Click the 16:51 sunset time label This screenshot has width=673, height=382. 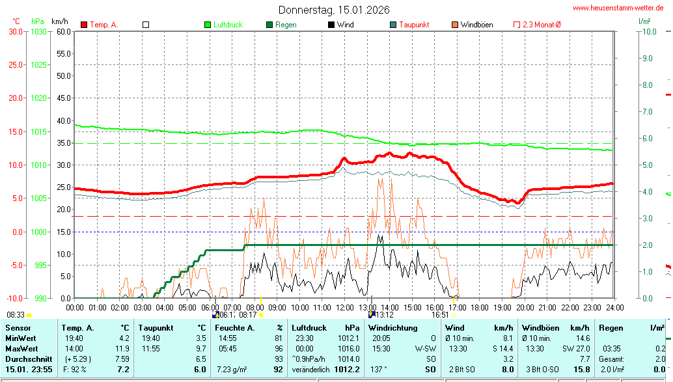[x=441, y=314]
